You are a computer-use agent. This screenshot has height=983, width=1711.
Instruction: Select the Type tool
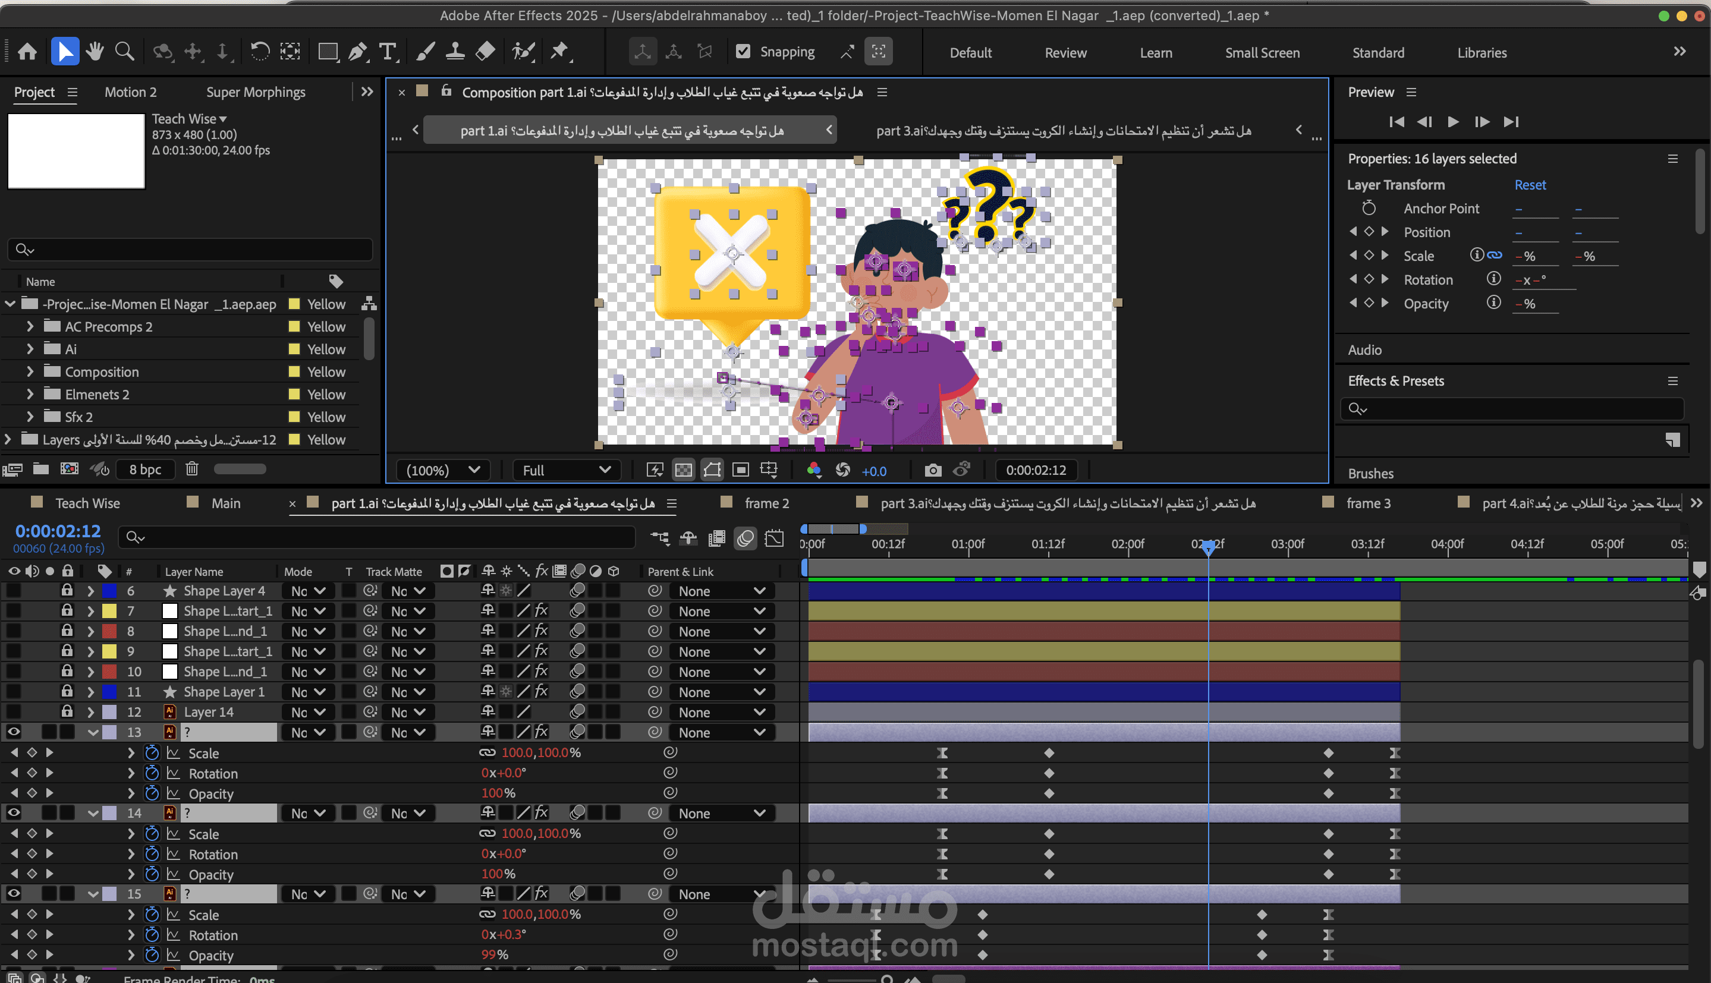pyautogui.click(x=388, y=51)
